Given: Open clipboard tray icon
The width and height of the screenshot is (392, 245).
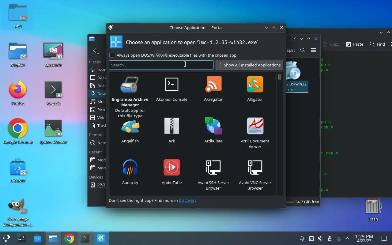Looking at the screenshot, I should pyautogui.click(x=311, y=238).
